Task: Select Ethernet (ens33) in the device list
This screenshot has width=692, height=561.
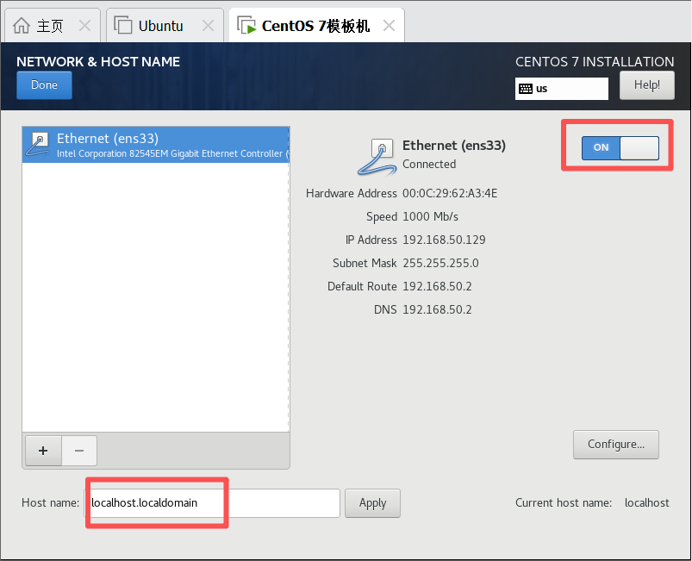Action: [156, 145]
